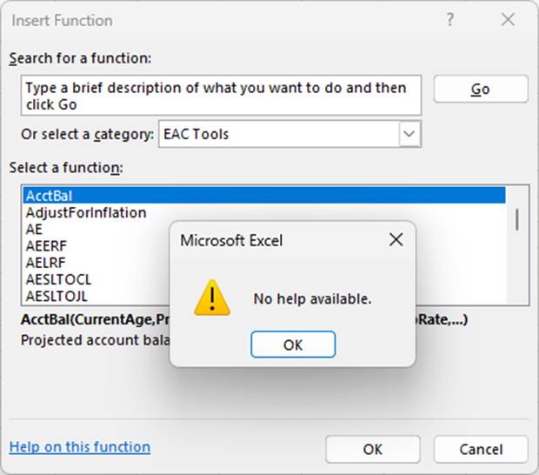Image resolution: width=539 pixels, height=475 pixels.
Task: Click the function list scrollbar thumb
Action: [516, 219]
